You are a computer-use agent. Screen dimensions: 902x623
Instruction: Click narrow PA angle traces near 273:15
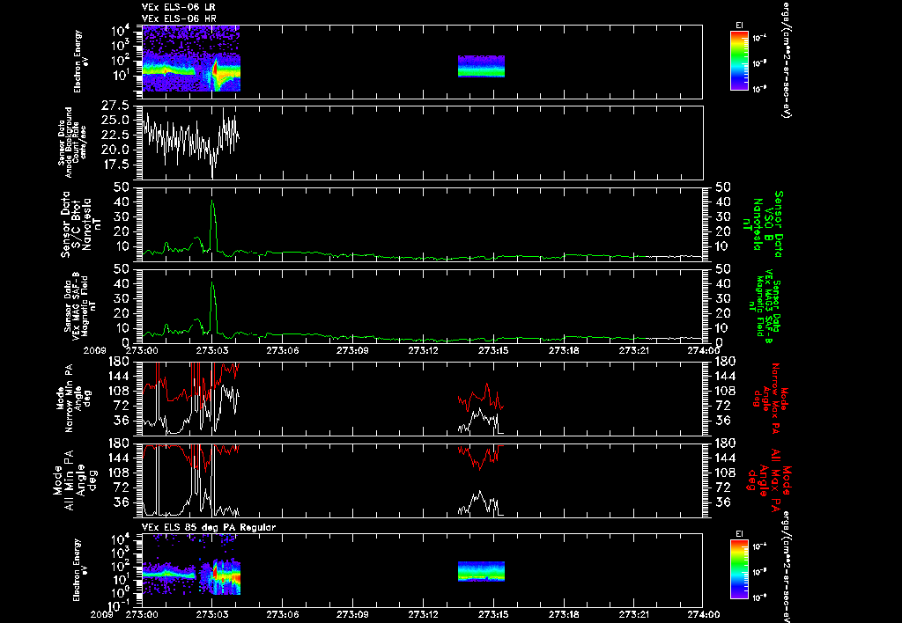481,408
